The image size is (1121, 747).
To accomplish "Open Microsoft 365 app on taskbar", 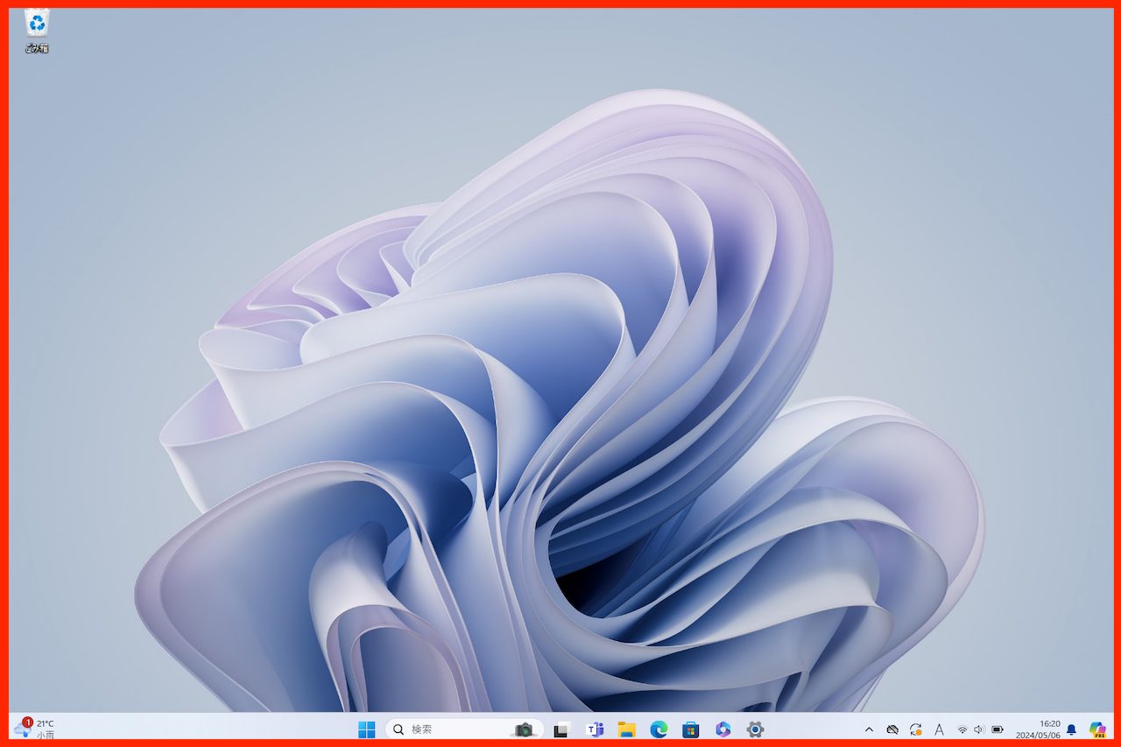I will click(x=723, y=729).
